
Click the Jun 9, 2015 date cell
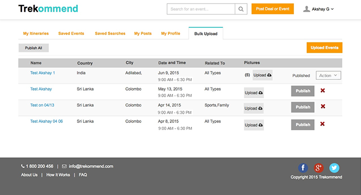click(168, 73)
